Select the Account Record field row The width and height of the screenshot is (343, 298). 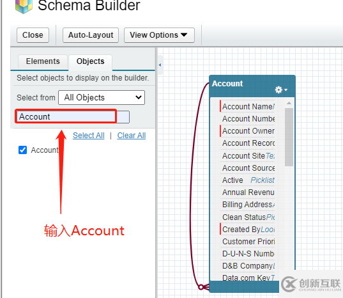(x=247, y=143)
